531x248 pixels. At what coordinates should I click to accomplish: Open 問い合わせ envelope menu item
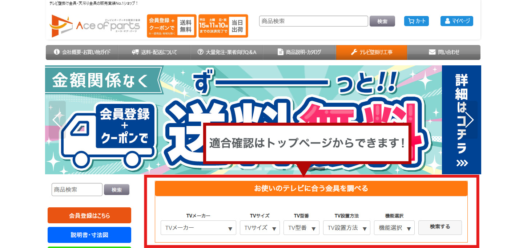pos(444,52)
